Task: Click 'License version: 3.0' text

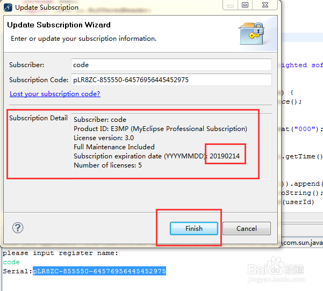Action: 104,138
